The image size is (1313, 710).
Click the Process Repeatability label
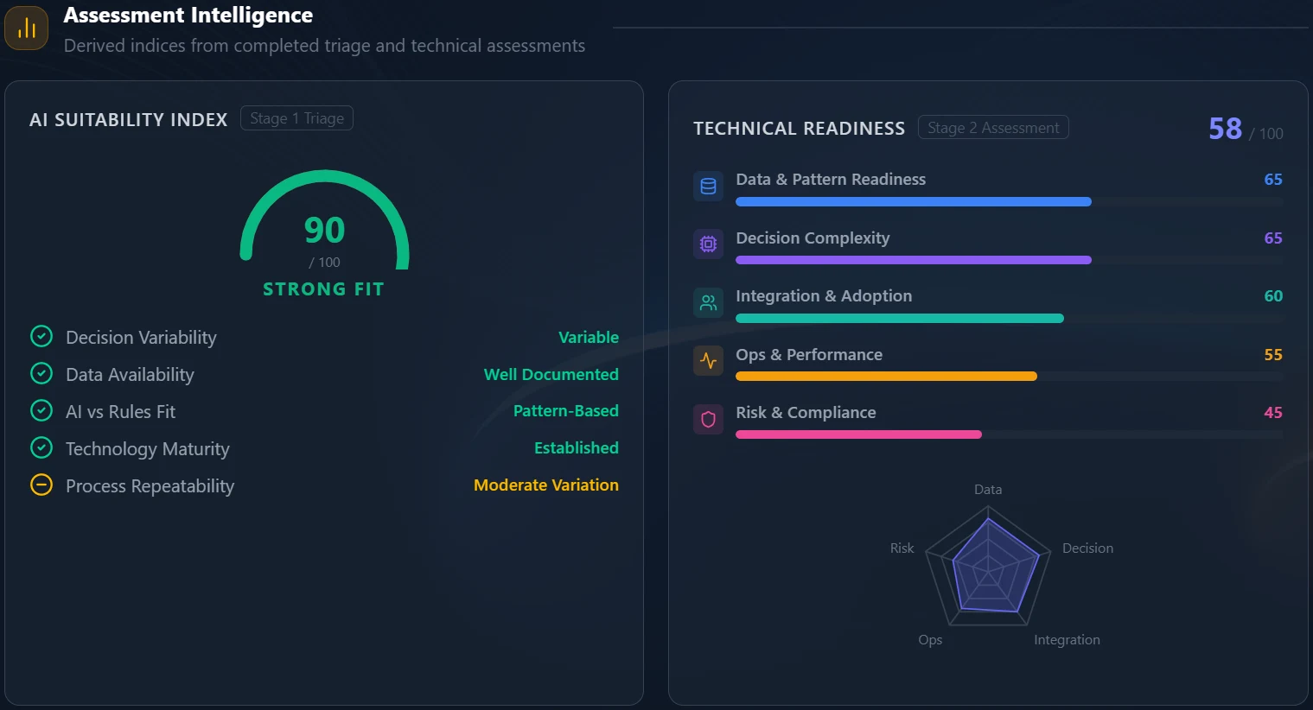[x=150, y=486]
